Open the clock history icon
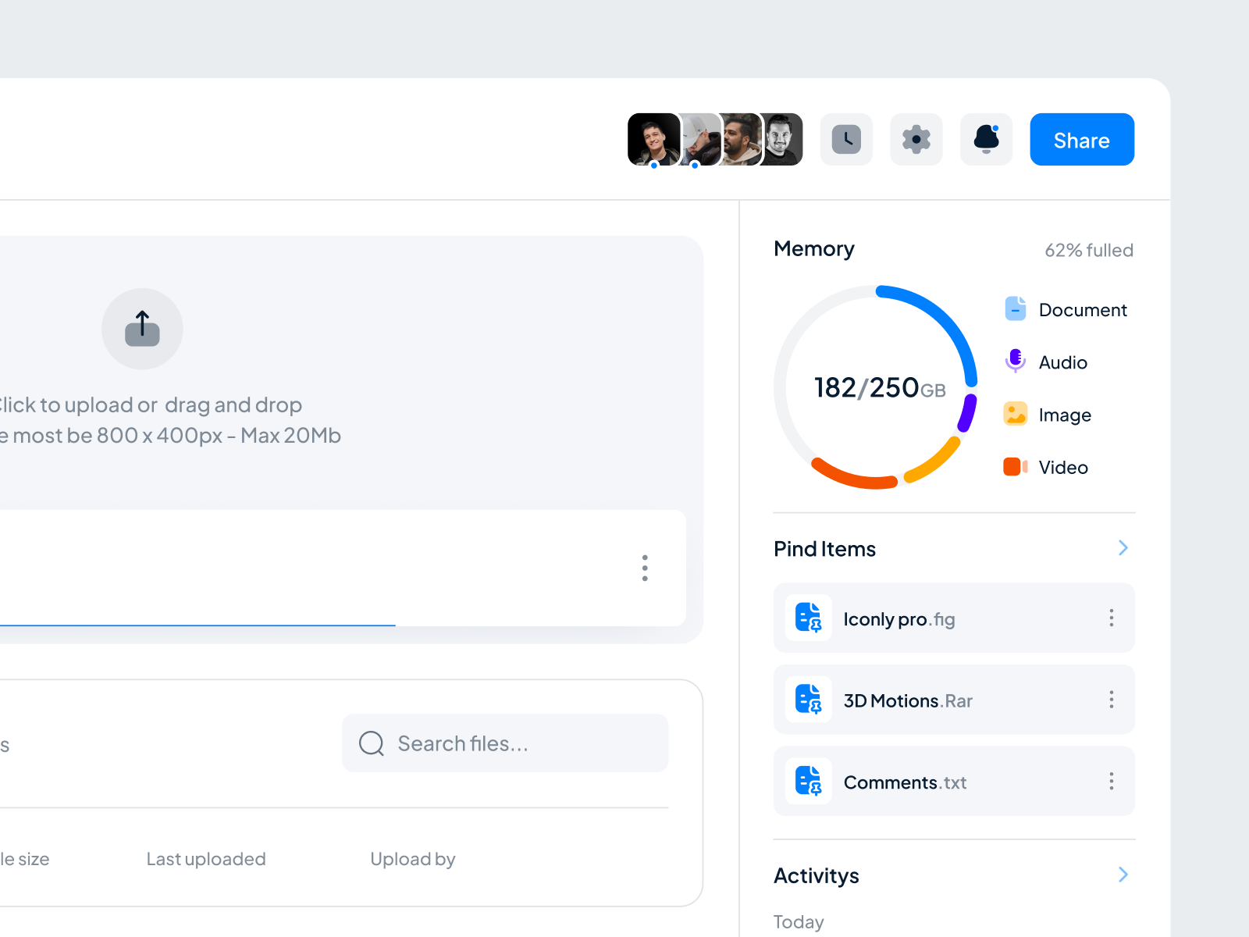This screenshot has width=1249, height=937. tap(846, 139)
